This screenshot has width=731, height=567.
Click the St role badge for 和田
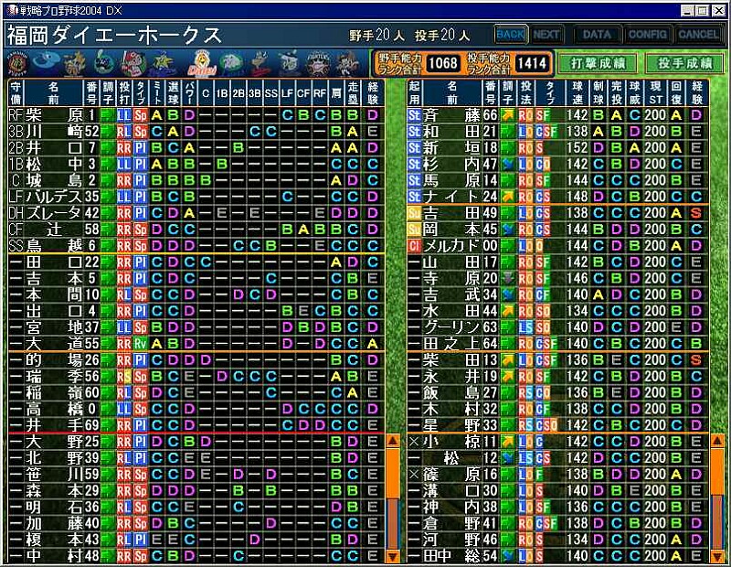click(x=414, y=132)
